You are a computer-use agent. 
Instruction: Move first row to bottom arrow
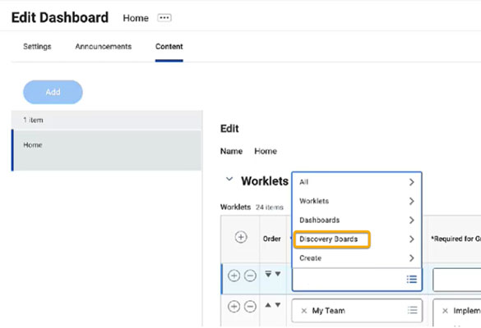(268, 274)
